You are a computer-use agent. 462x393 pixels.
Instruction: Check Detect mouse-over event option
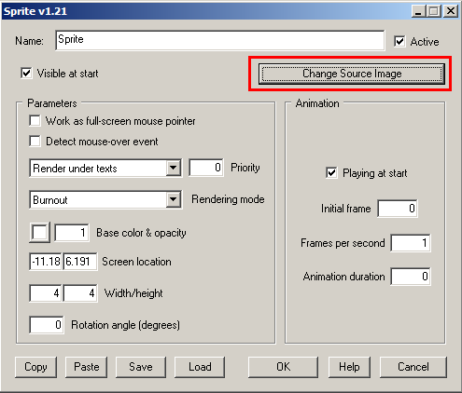click(x=35, y=142)
